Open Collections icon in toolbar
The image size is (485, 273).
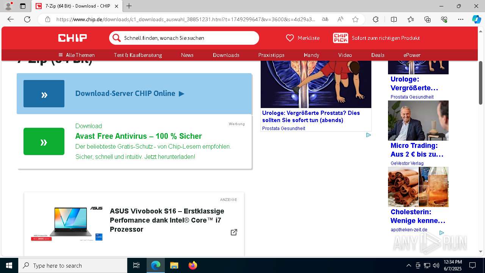[427, 19]
